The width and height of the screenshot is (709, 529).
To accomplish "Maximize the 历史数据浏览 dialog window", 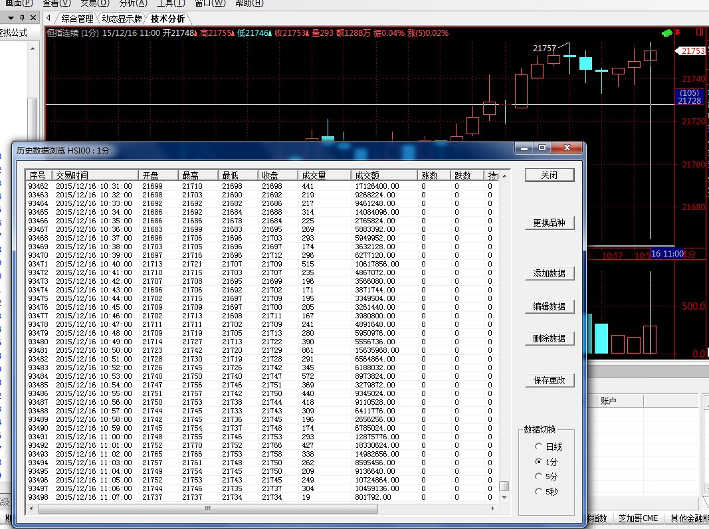I will [x=542, y=148].
